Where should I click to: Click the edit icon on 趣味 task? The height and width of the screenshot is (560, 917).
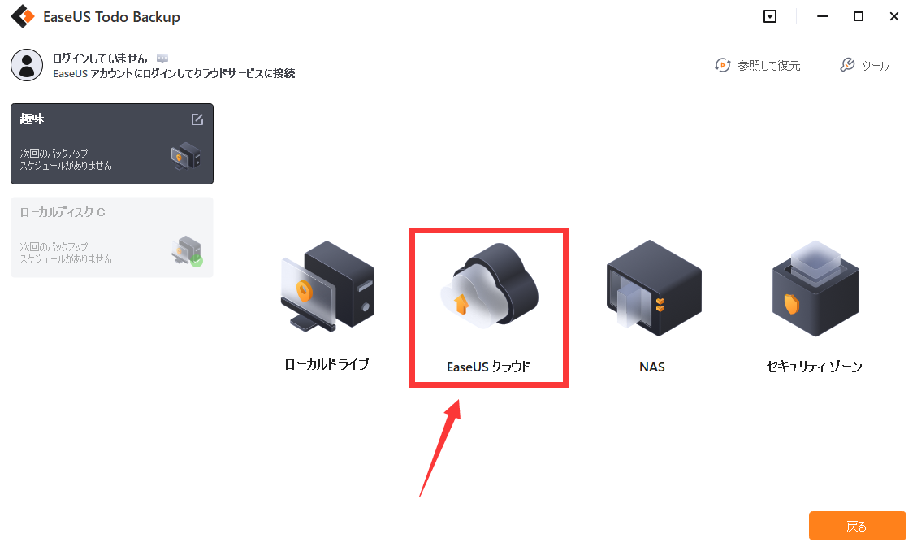pyautogui.click(x=197, y=119)
